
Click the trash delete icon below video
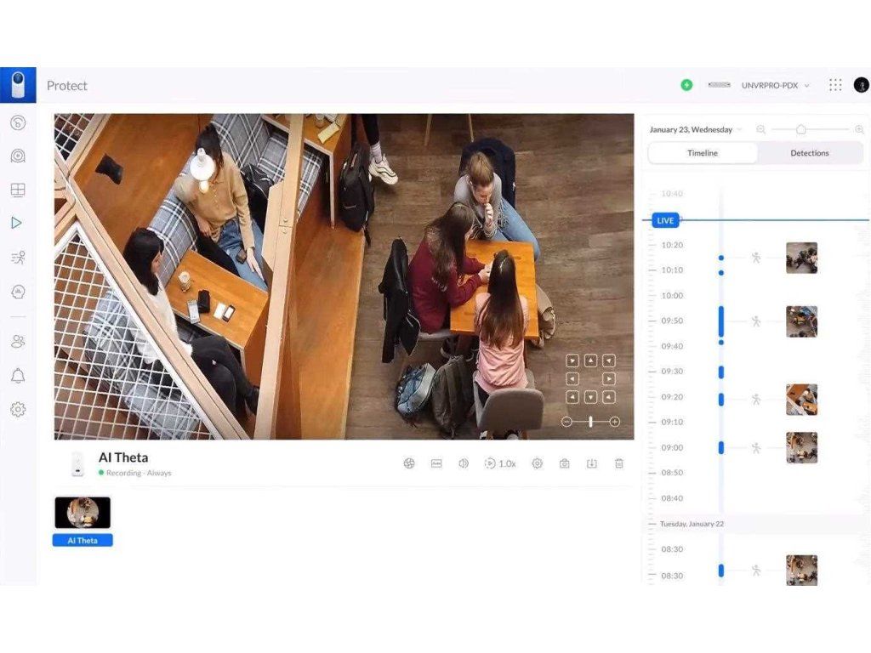(619, 463)
